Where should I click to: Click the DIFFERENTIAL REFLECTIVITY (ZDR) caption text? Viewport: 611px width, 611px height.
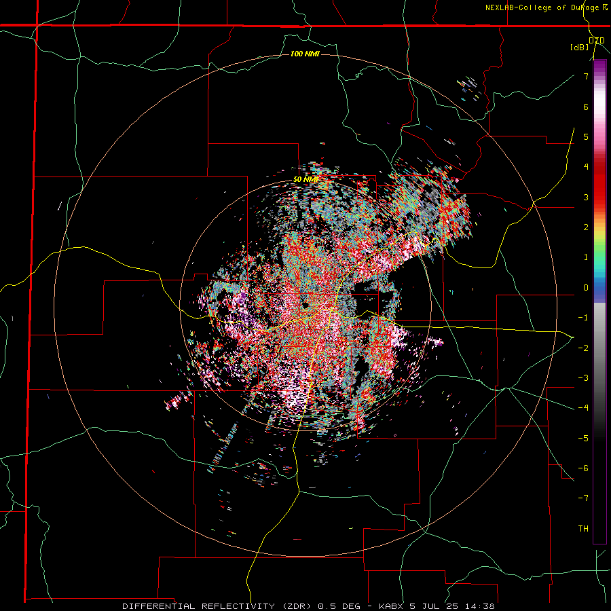click(217, 606)
